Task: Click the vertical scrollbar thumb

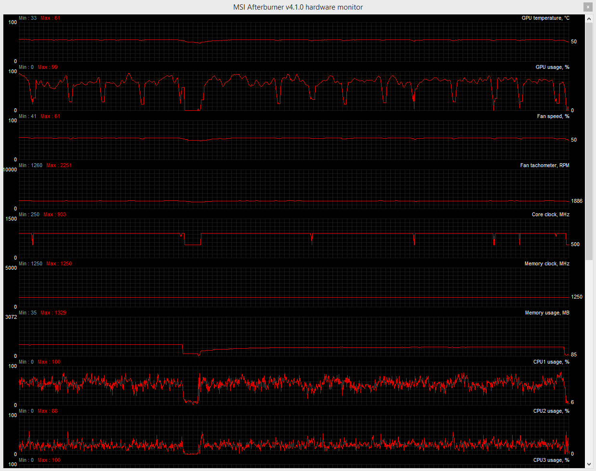Action: 589,141
